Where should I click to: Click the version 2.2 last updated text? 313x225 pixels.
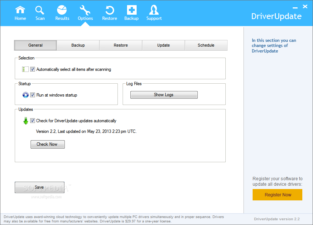tap(86, 131)
